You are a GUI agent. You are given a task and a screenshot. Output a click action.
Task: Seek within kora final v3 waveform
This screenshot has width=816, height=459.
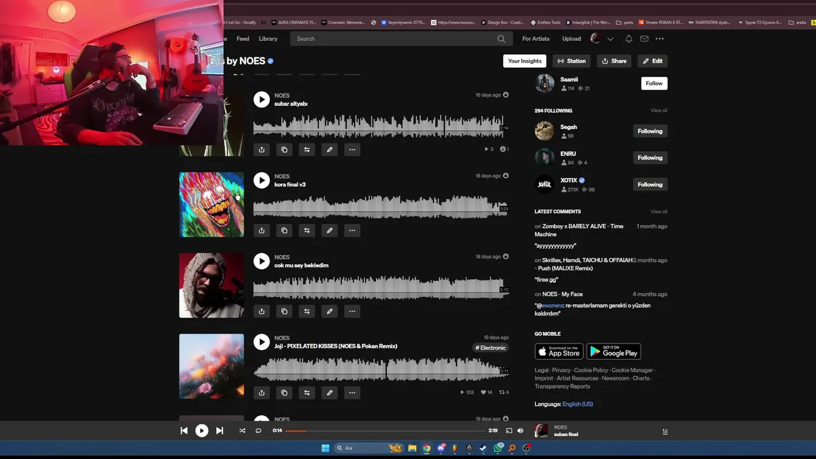point(381,207)
